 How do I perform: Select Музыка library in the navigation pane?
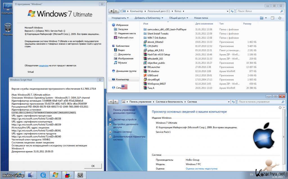pyautogui.click(x=122, y=63)
